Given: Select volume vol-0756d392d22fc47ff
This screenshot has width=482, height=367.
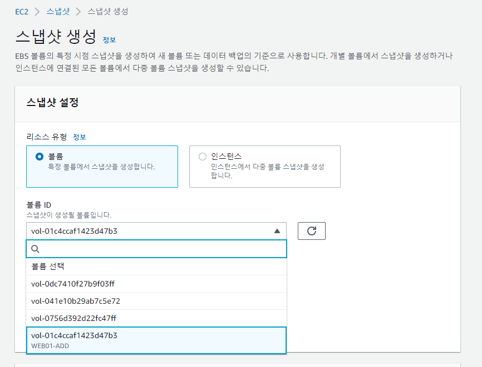Looking at the screenshot, I should click(x=156, y=318).
